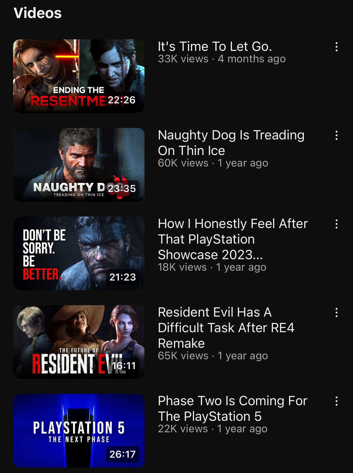
Task: Play The Future of Resident Evil thumbnail
Action: coord(79,342)
